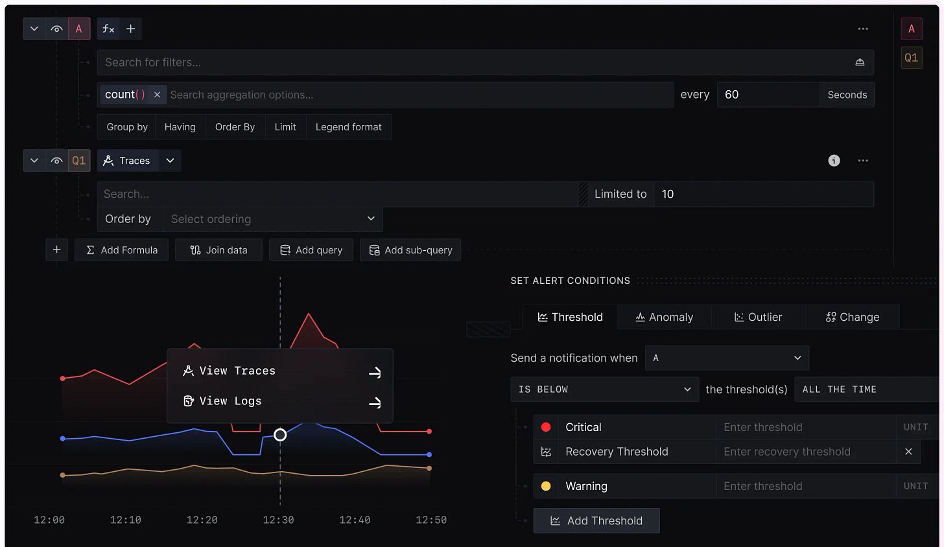Open the ALL THE TIME dropdown
Image resolution: width=944 pixels, height=547 pixels.
867,389
